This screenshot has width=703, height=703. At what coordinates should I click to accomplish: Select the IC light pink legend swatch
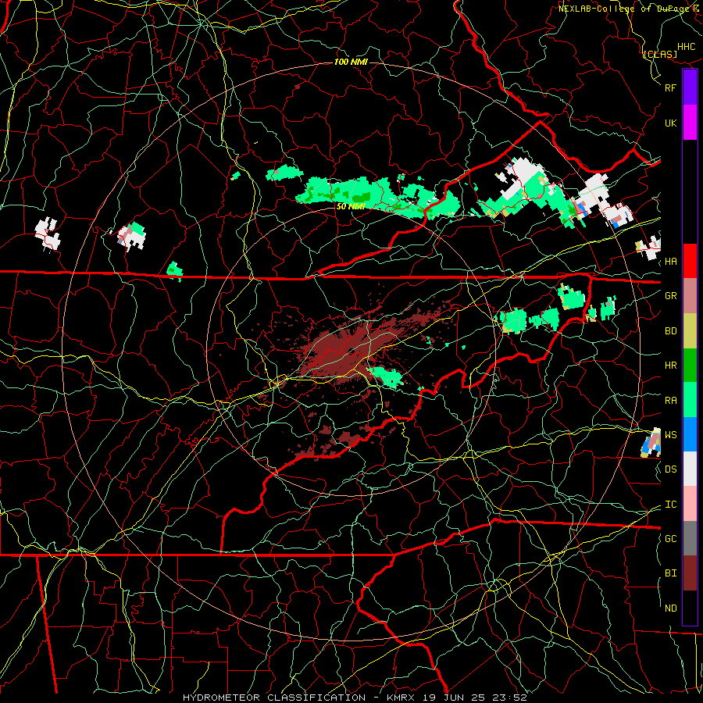[690, 504]
